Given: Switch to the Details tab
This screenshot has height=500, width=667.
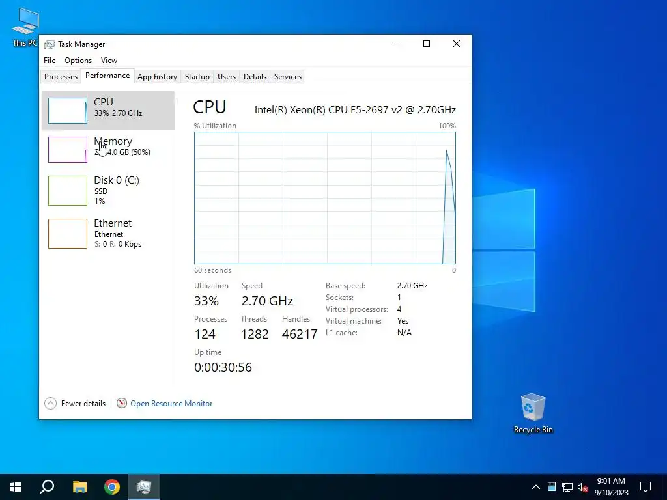Looking at the screenshot, I should tap(255, 77).
